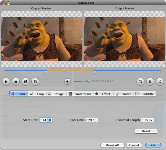Screen dimensions: 166x150
Task: Click the right-middle crop handle
Action: tap(82, 39)
